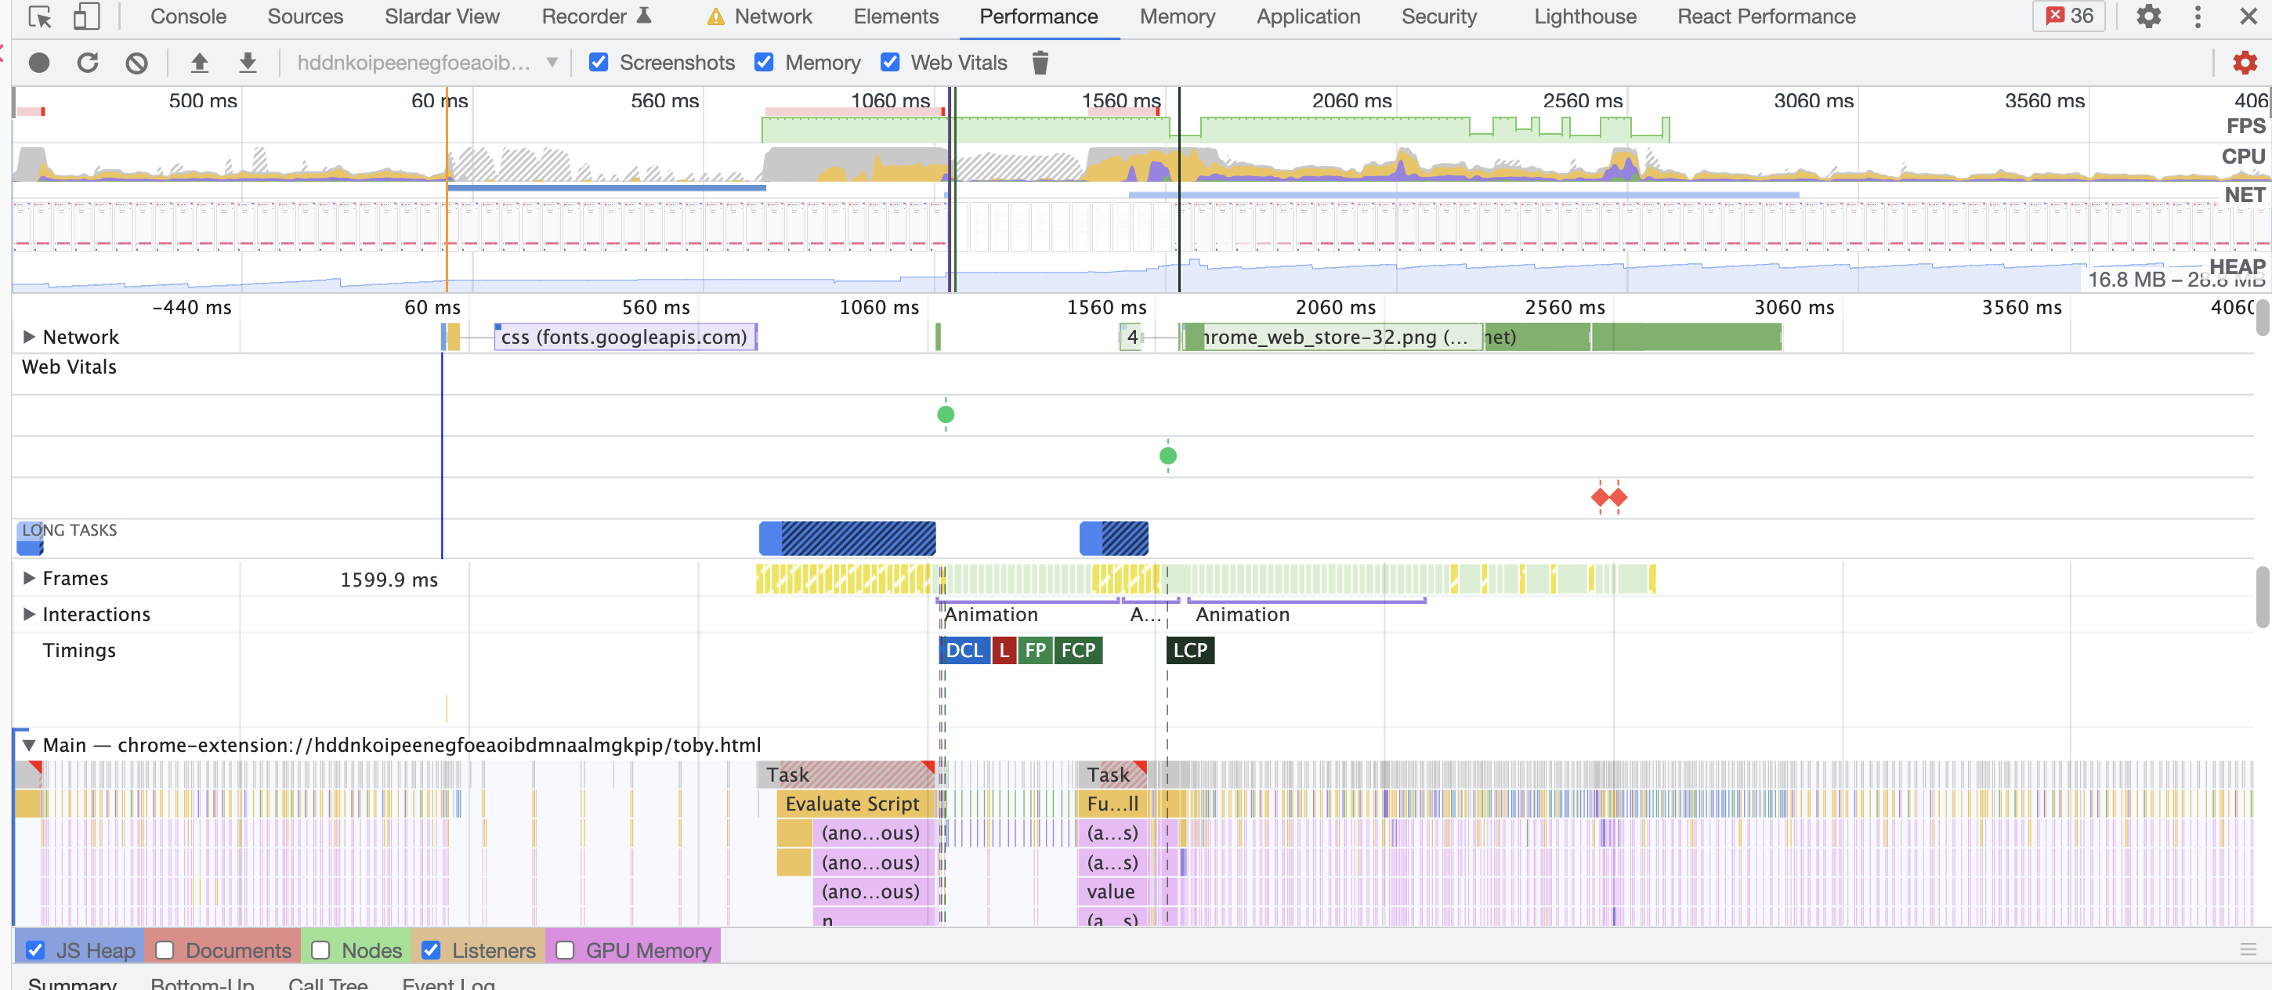Click the DCL timing marker
This screenshot has height=990, width=2272.
(964, 651)
